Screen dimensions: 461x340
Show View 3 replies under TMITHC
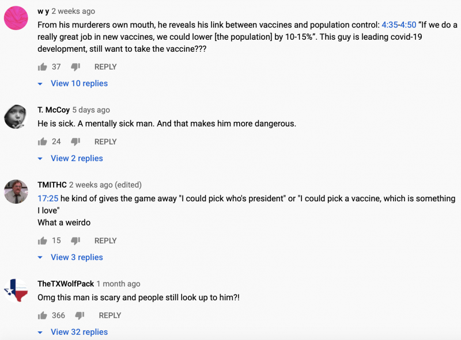click(77, 257)
